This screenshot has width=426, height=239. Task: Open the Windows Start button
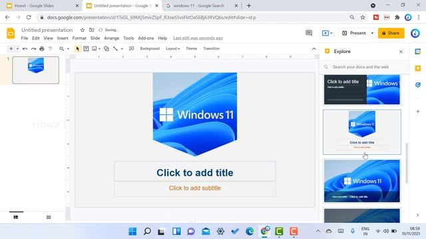(132, 232)
